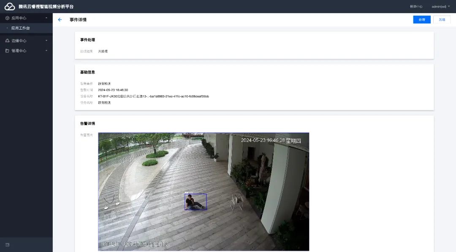Click the blue 处理 button

pos(422,19)
